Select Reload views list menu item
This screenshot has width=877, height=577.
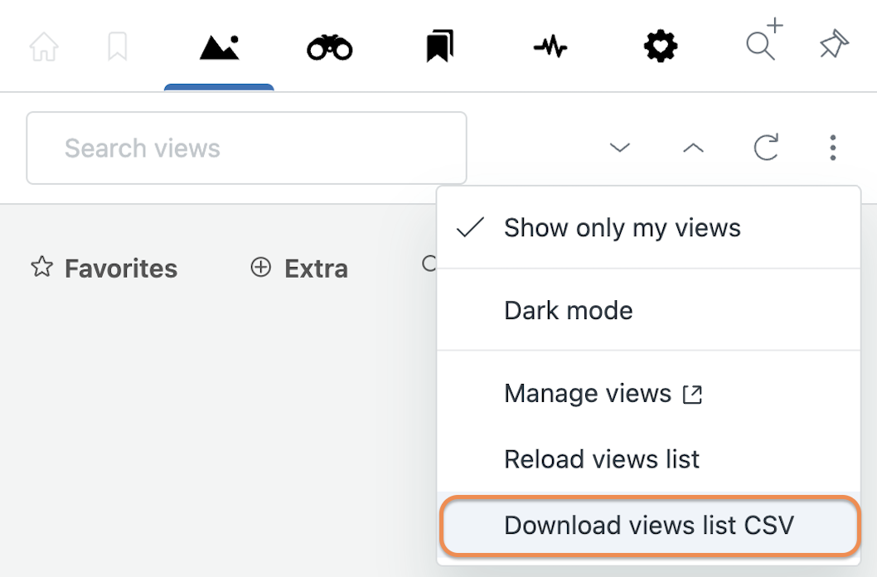602,459
